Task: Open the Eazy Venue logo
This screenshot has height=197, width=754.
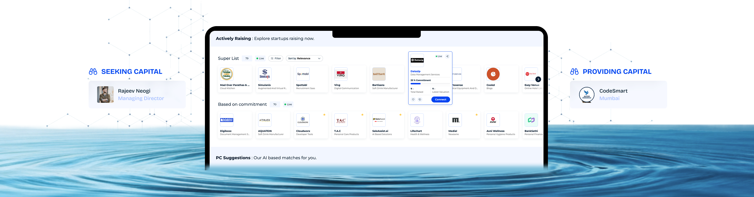Action: pyautogui.click(x=531, y=74)
